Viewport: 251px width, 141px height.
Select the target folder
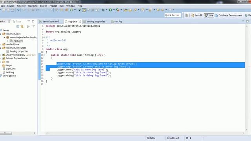[9, 65]
